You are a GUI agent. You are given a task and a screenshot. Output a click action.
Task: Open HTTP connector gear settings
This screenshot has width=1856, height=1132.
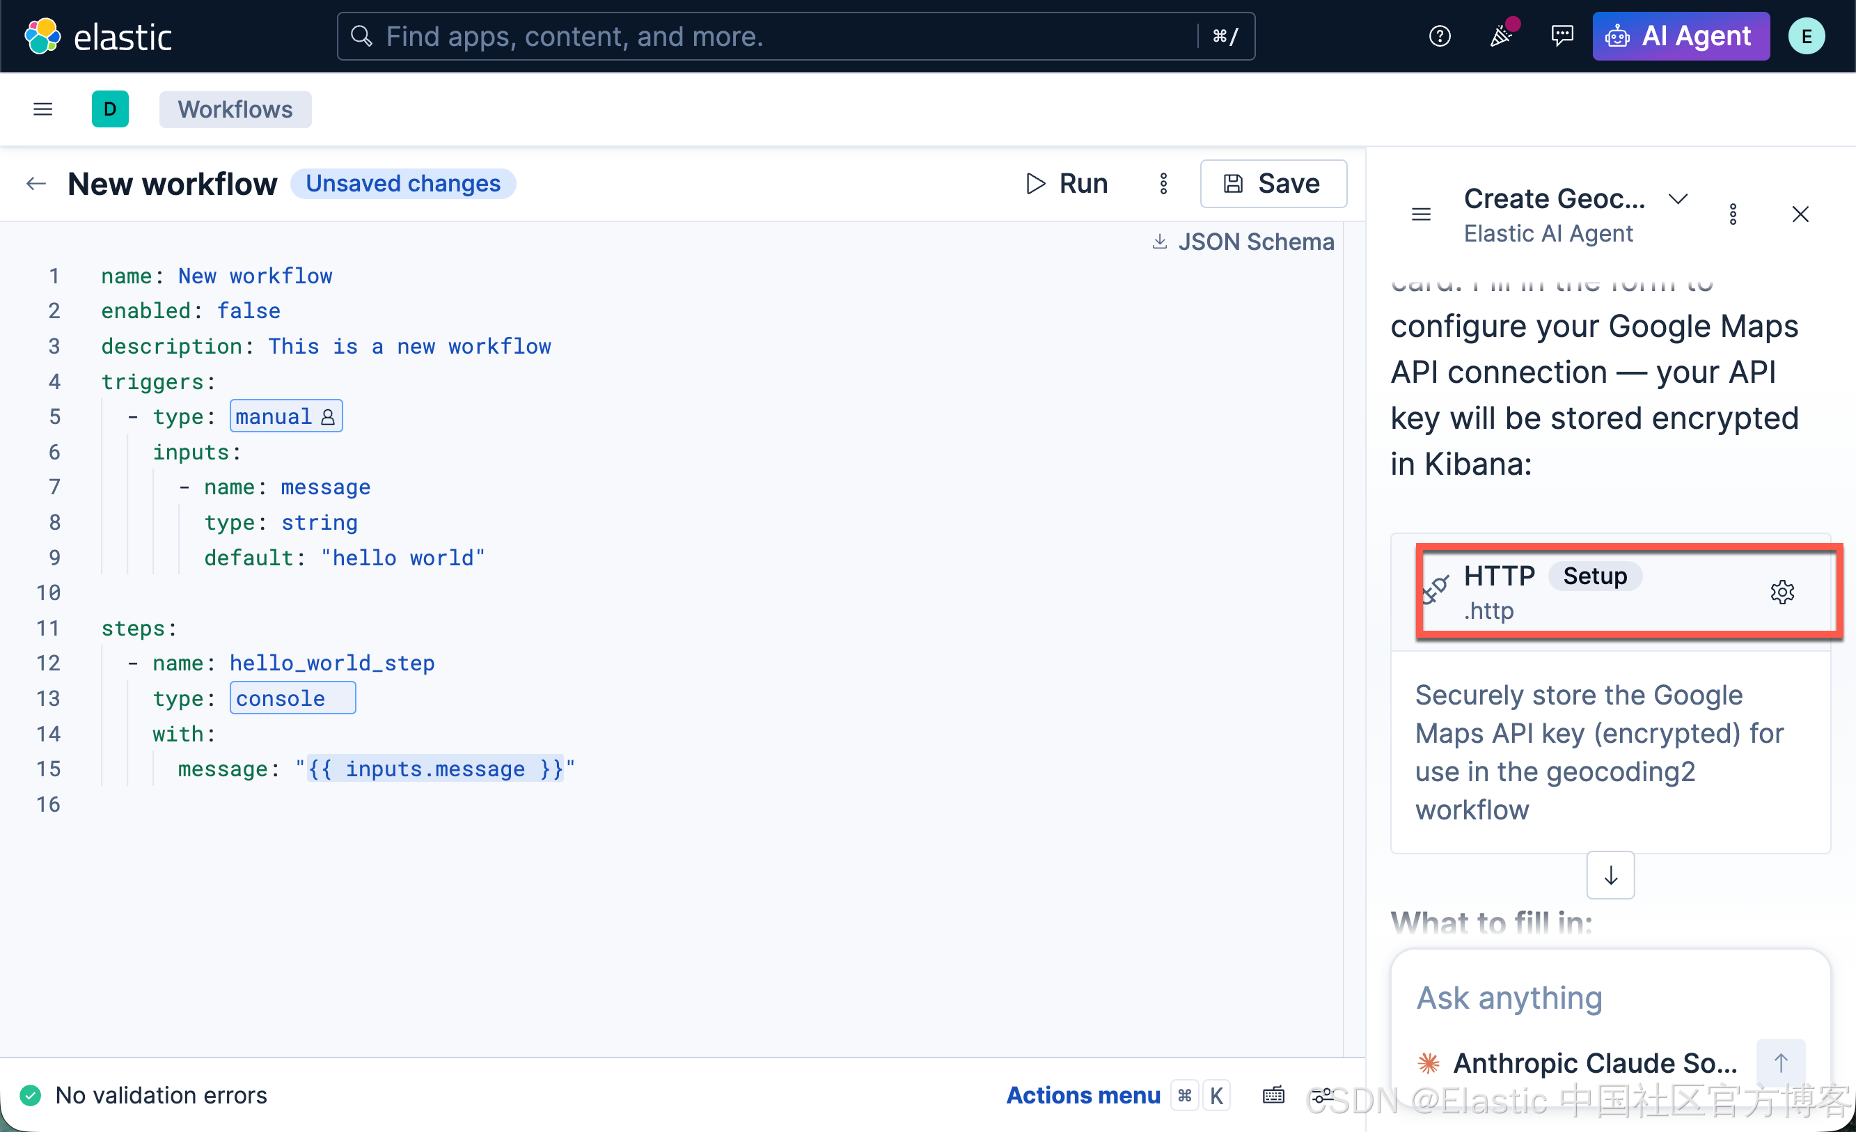[x=1782, y=592]
